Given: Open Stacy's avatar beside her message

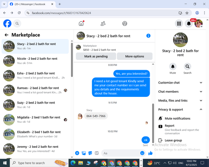Looking at the screenshot, I should (80, 116).
